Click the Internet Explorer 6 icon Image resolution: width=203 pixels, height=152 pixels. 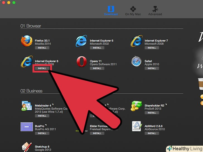click(x=81, y=41)
